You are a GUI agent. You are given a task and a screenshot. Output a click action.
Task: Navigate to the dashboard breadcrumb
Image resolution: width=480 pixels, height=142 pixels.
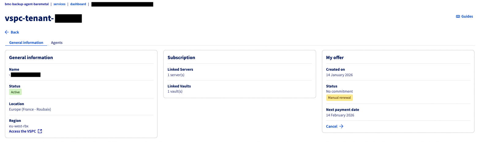pyautogui.click(x=78, y=4)
